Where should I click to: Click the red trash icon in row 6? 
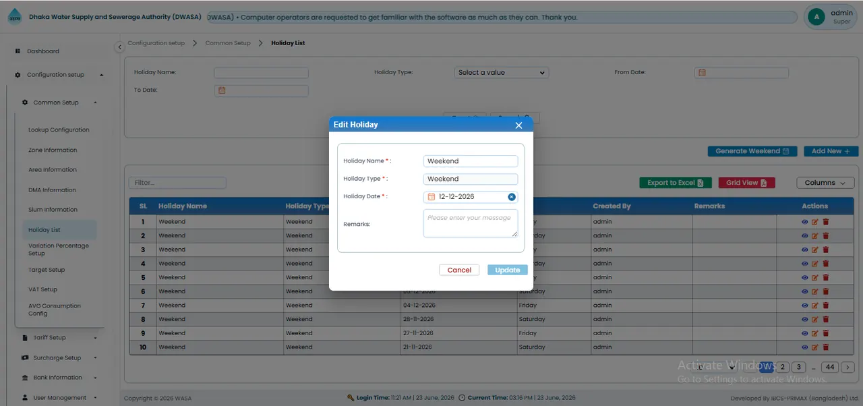tap(826, 291)
